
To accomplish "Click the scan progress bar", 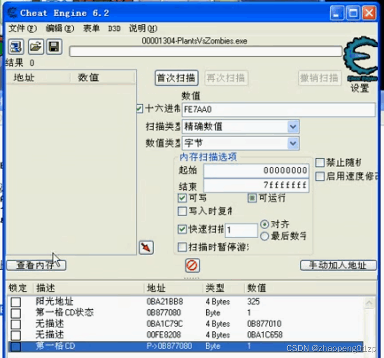I will pyautogui.click(x=206, y=51).
